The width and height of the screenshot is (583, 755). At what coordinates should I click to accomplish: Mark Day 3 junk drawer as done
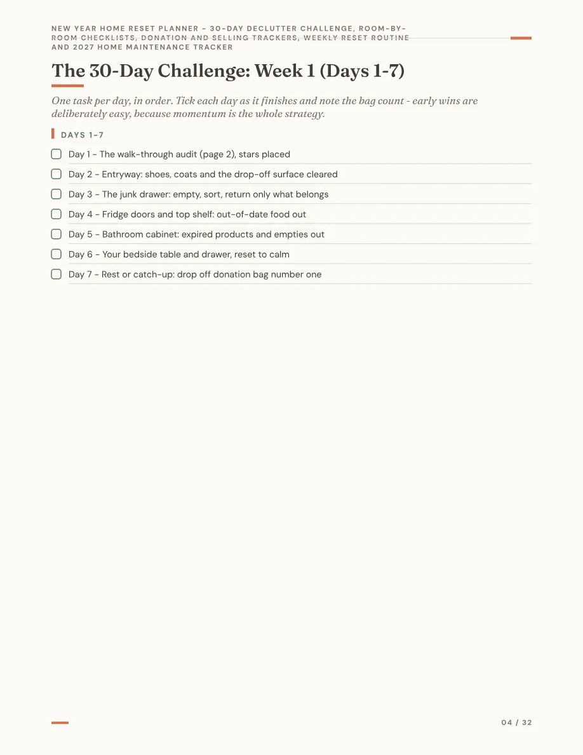[57, 194]
